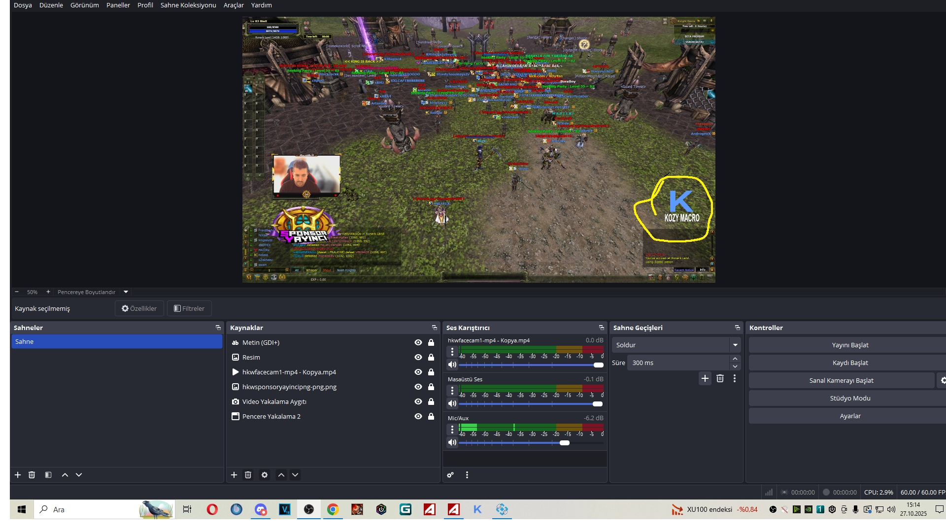Viewport: 946px width, 532px height.
Task: Add a new scene transition
Action: 705,378
